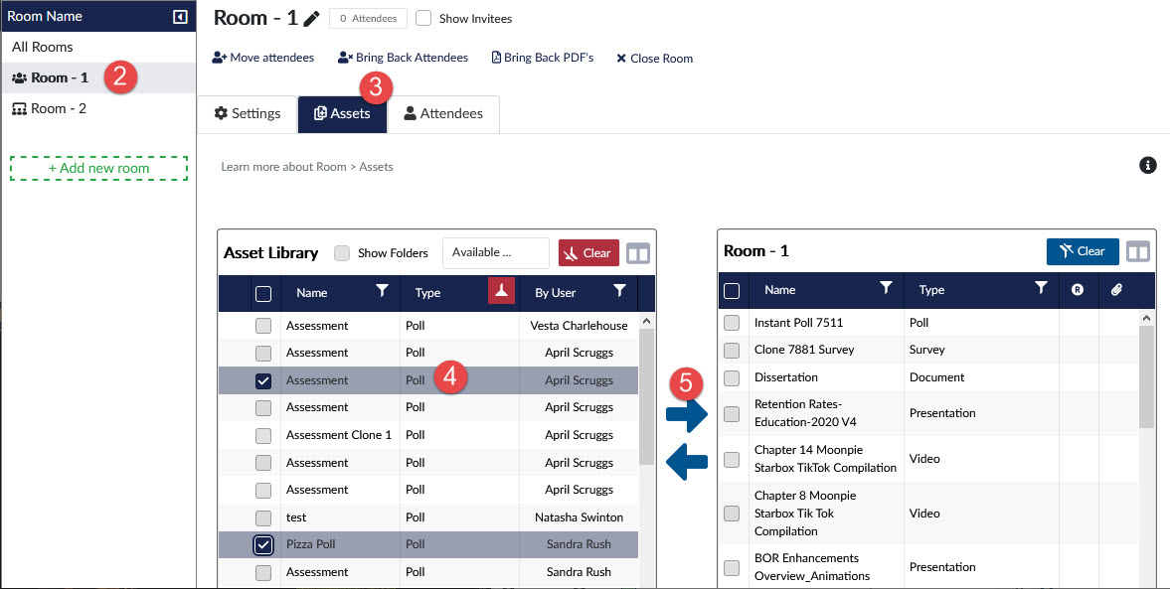1170x589 pixels.
Task: Filter Asset Library by Name column
Action: (x=382, y=291)
